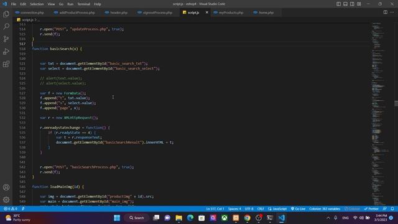Click line number 527 in gutter
The image size is (398, 224).
tap(22, 93)
